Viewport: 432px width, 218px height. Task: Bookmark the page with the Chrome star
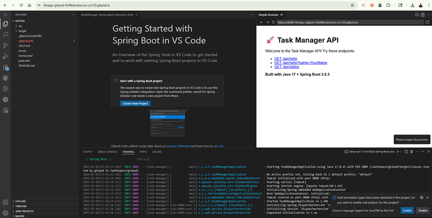coord(352,5)
